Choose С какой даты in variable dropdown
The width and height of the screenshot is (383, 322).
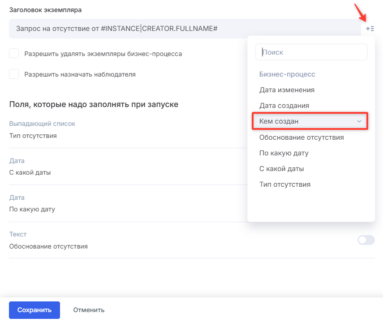click(x=282, y=169)
